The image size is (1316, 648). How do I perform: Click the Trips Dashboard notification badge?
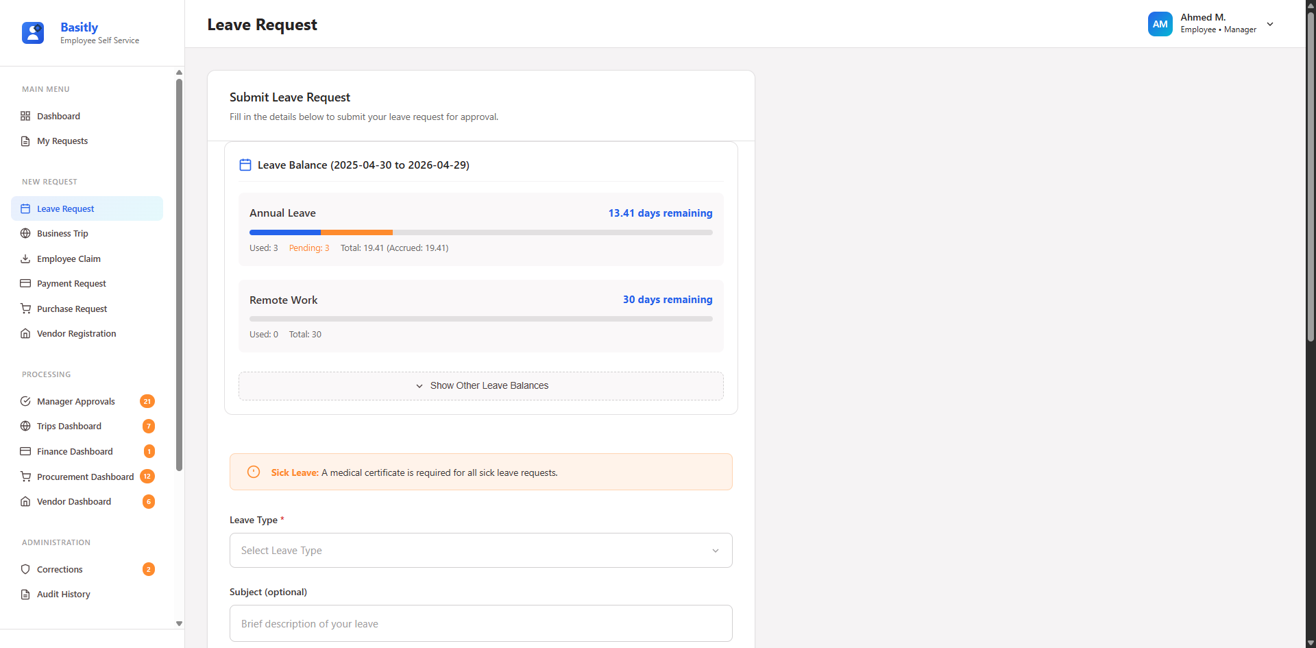[148, 426]
